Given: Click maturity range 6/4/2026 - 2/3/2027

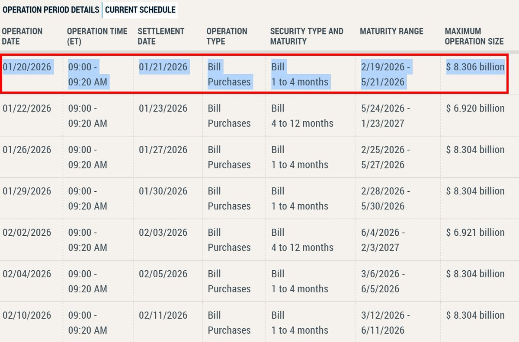Looking at the screenshot, I should tap(383, 240).
